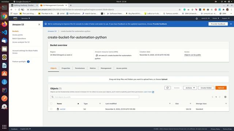Open the English (US) language selector
This screenshot has height=131, width=234.
25,129
